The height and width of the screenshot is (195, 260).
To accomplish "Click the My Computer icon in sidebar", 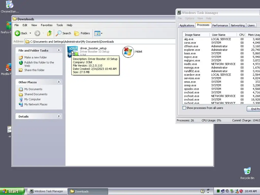I will [x=21, y=99].
